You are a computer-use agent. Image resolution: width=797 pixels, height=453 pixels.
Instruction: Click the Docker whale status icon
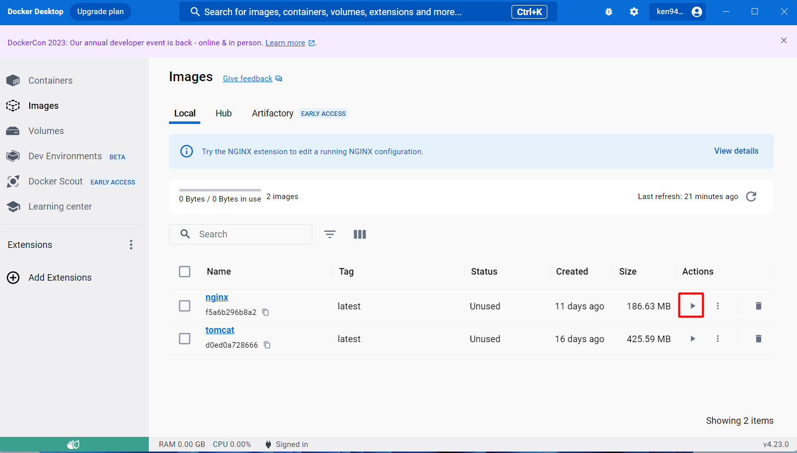(x=74, y=444)
